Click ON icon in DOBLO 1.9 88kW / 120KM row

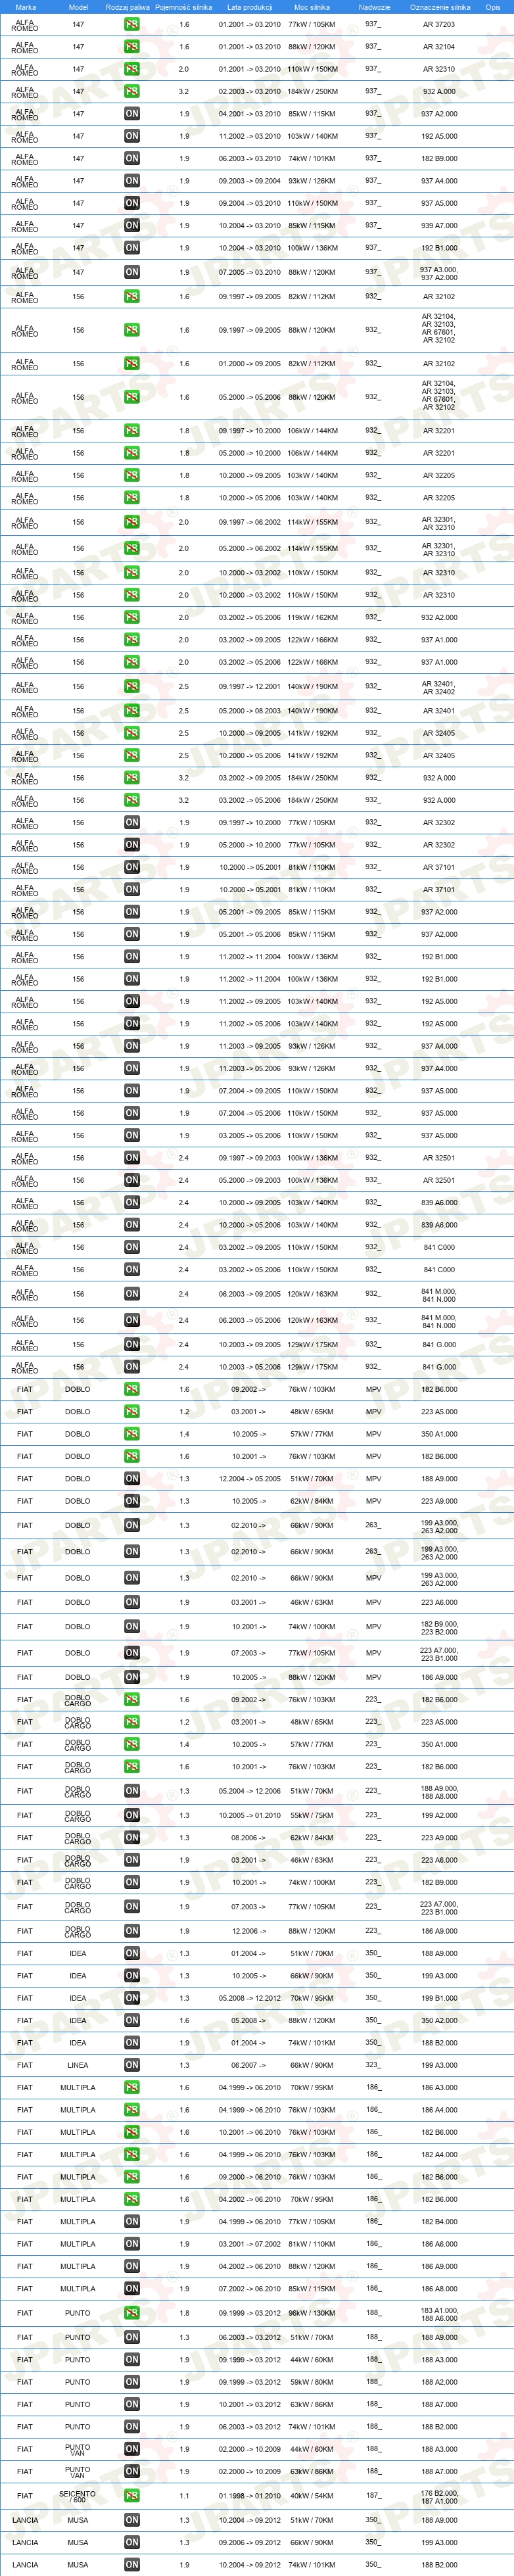point(132,1677)
